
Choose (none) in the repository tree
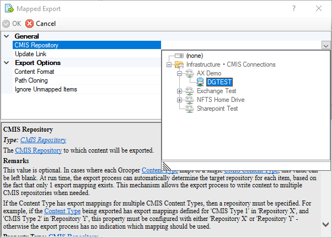coord(195,56)
